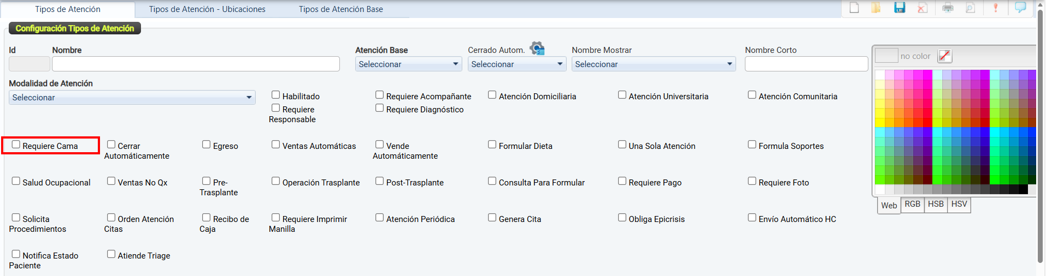Select the RGB color mode button
1046x276 pixels.
tap(912, 204)
